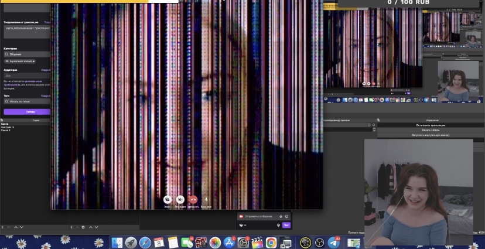Click the Искать по тегам tag search field
Screen dimensions: 485x249
tap(27, 101)
